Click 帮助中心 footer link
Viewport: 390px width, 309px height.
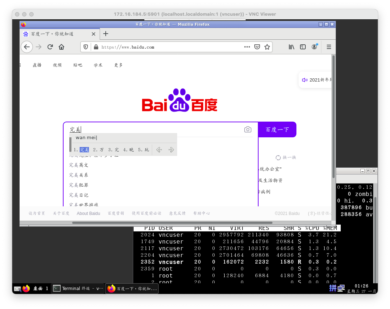pyautogui.click(x=201, y=214)
